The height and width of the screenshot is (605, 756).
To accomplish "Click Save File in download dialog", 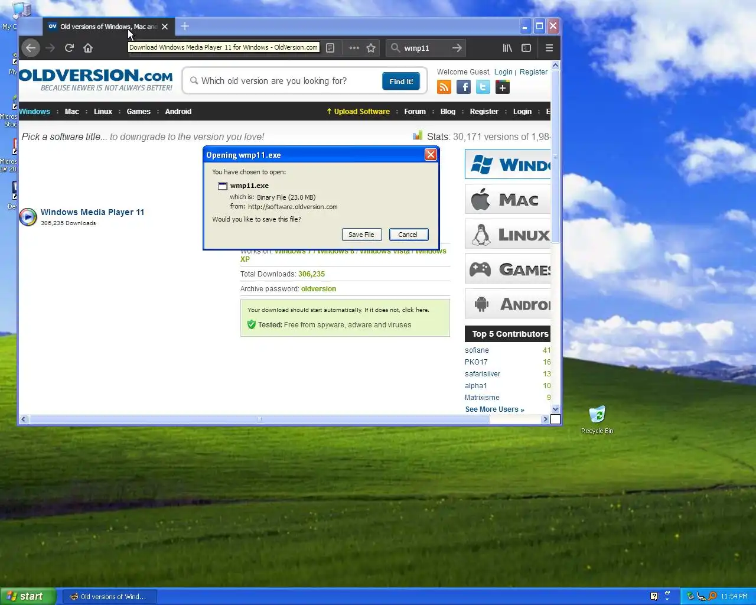I will pos(361,235).
